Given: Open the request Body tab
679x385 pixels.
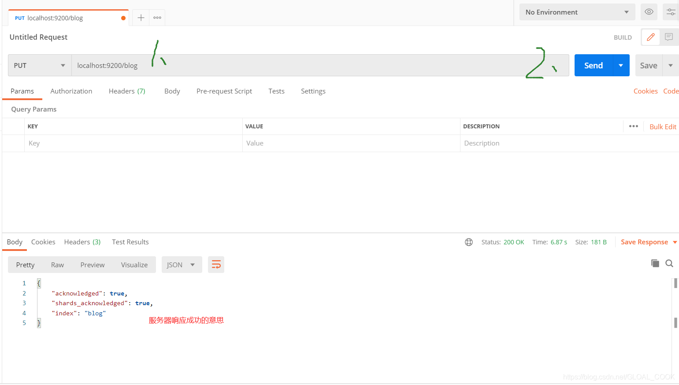Looking at the screenshot, I should pos(172,91).
